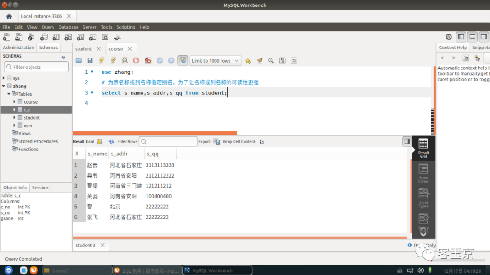This screenshot has width=490, height=275.
Task: Expand the sys schema
Action: click(x=4, y=78)
